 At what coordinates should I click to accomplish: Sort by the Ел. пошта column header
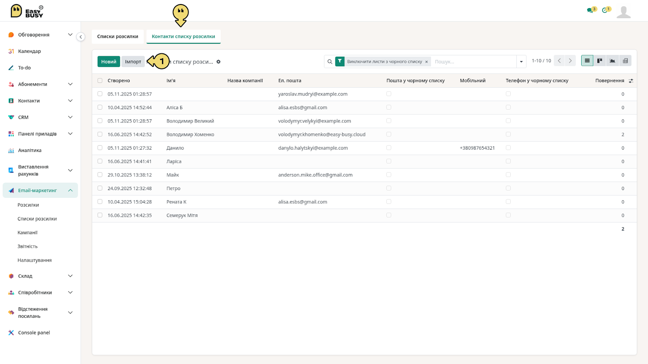290,81
